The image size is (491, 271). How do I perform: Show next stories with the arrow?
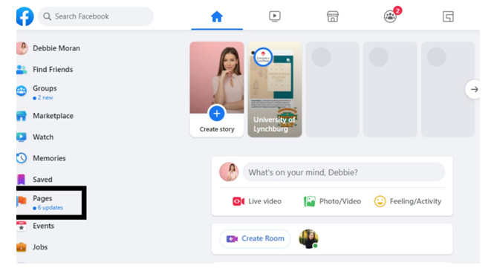click(473, 90)
